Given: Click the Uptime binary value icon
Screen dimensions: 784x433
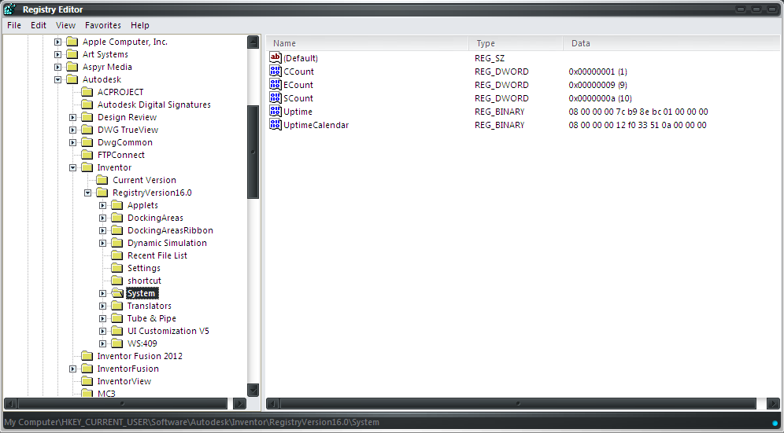Looking at the screenshot, I should [275, 112].
